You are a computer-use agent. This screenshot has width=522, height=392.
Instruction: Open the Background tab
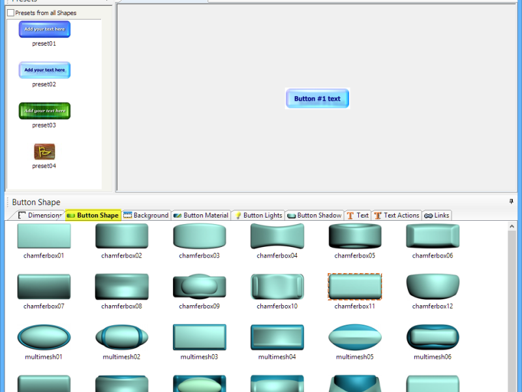tap(146, 216)
